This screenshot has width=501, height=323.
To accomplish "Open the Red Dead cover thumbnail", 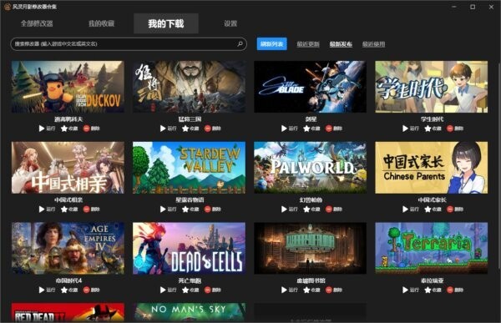I will 68,312.
